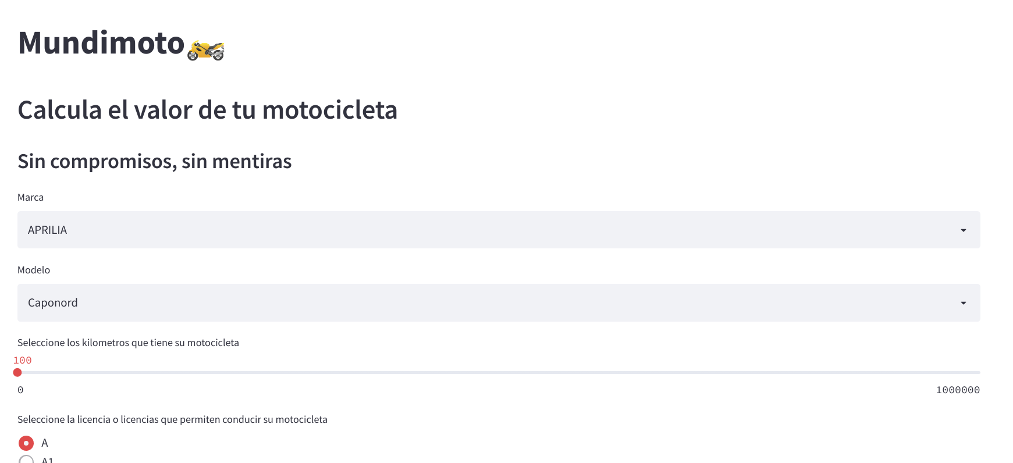This screenshot has width=1013, height=463.
Task: Click the slider minimum label 0
Action: coord(20,390)
